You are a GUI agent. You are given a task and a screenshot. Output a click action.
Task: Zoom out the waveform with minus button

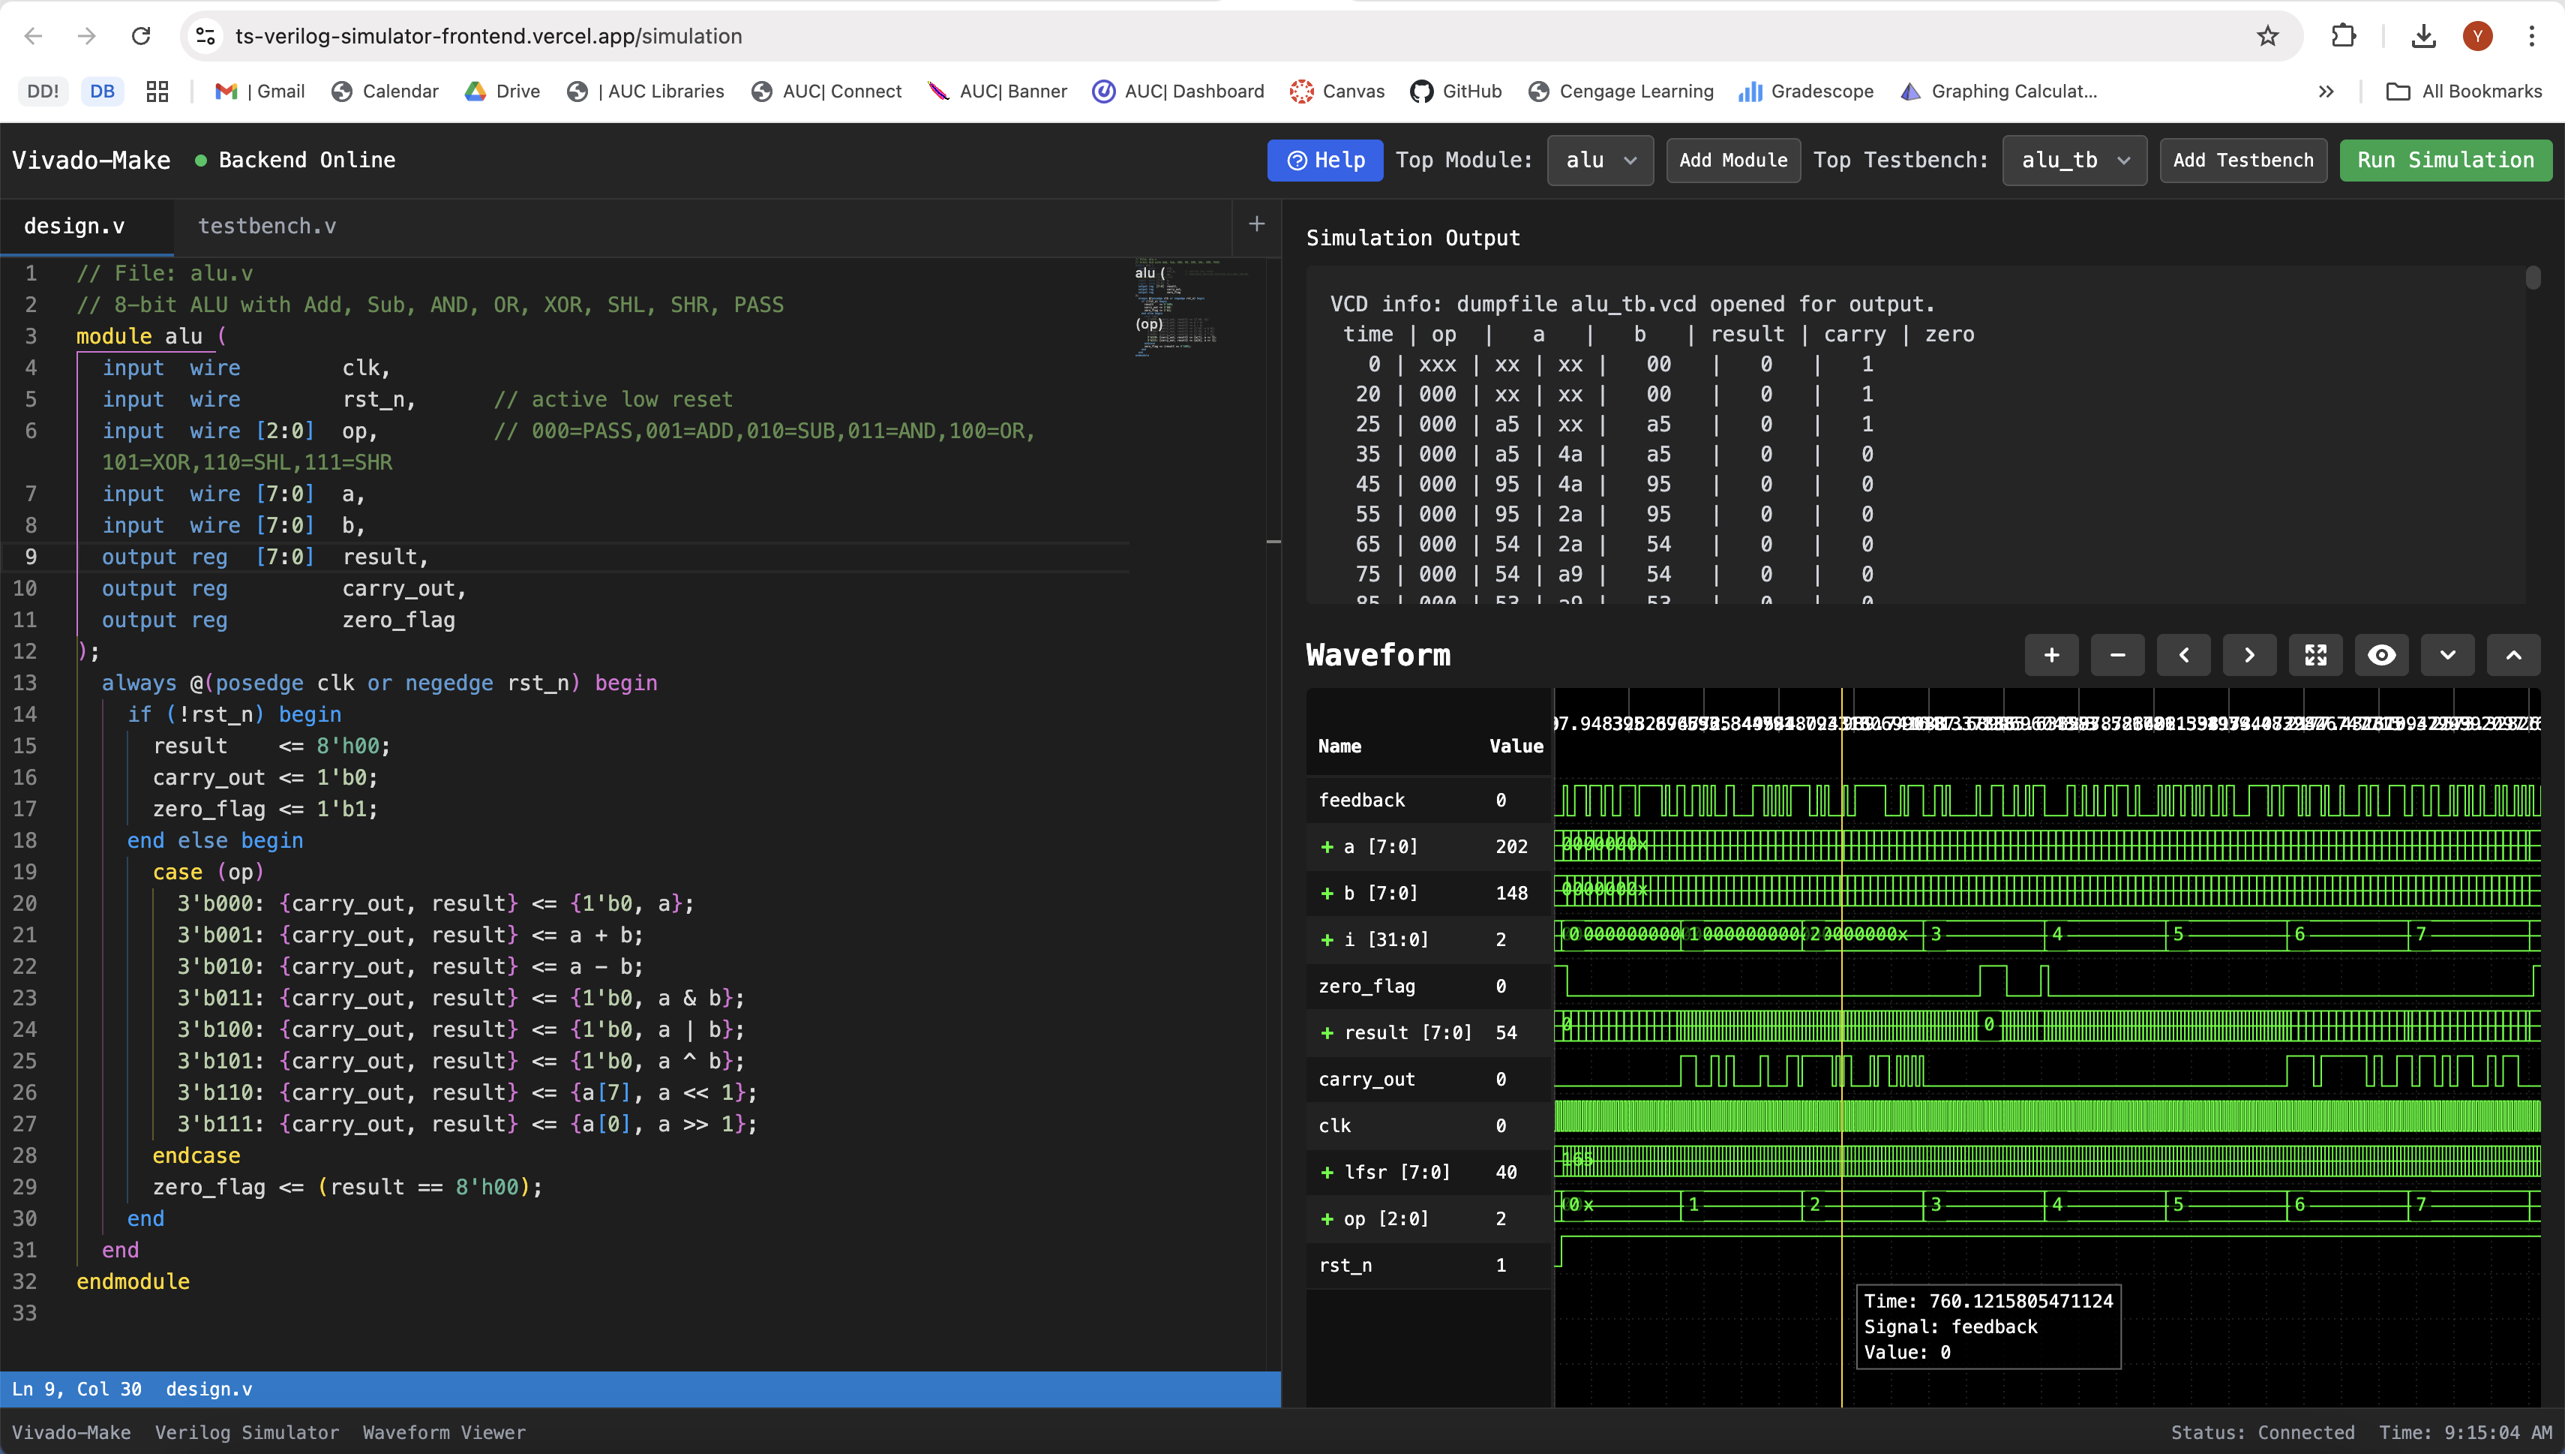(x=2116, y=655)
